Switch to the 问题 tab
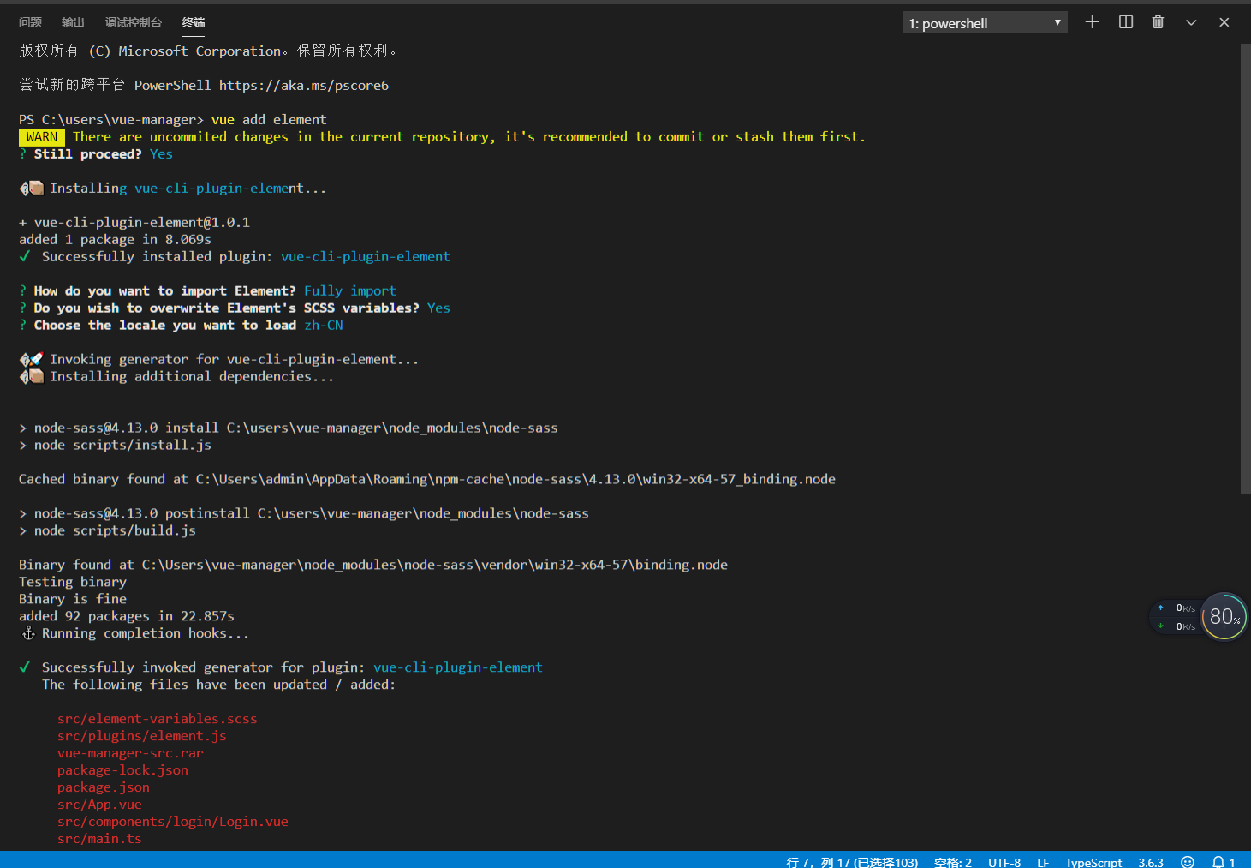This screenshot has height=868, width=1251. coord(31,22)
